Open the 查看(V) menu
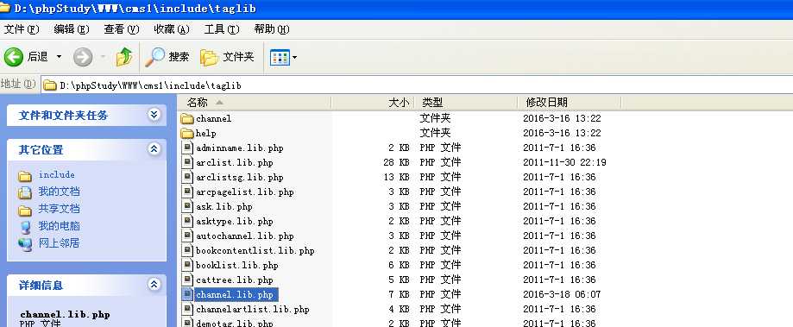Screen dimensions: 793x327 122,29
